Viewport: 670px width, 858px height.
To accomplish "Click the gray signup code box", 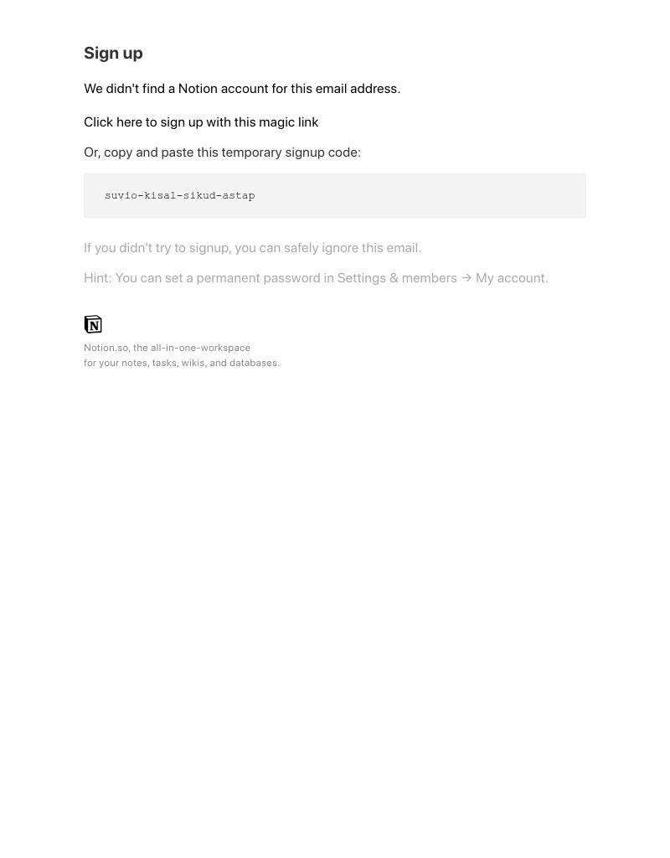I will 335,195.
